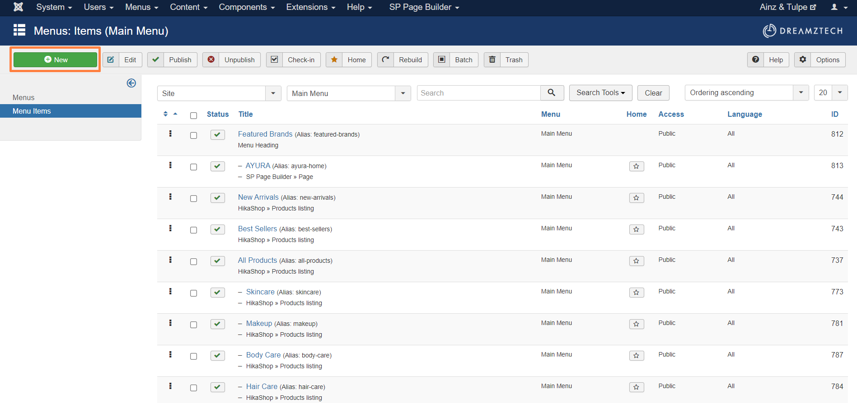Check the All Products row checkbox

194,261
